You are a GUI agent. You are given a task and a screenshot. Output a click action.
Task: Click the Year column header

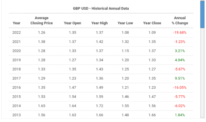[16, 23]
